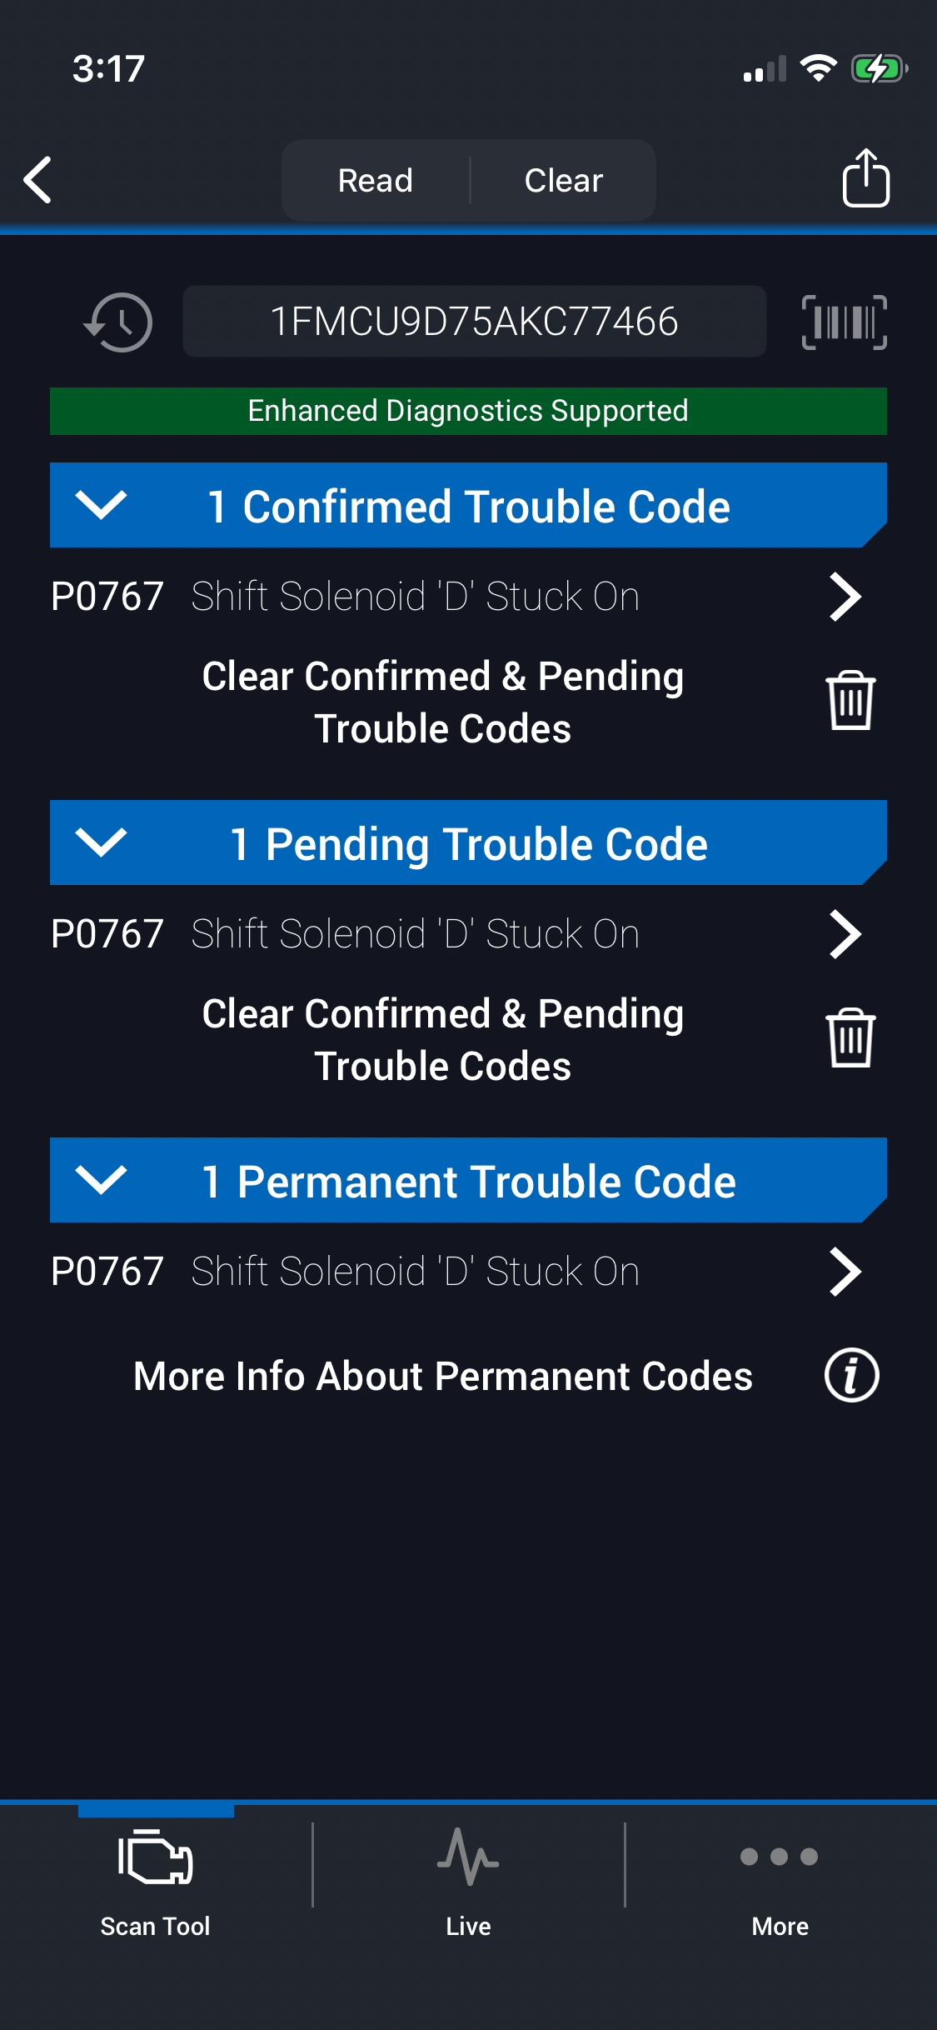Open More Info About Permanent Codes
The width and height of the screenshot is (937, 2030).
[x=443, y=1376]
